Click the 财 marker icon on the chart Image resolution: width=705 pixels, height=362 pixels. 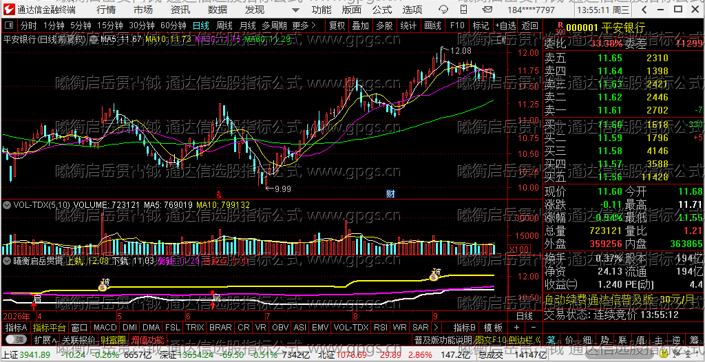pos(391,194)
